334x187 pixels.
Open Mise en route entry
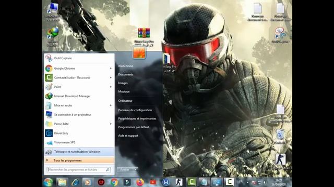point(79,105)
